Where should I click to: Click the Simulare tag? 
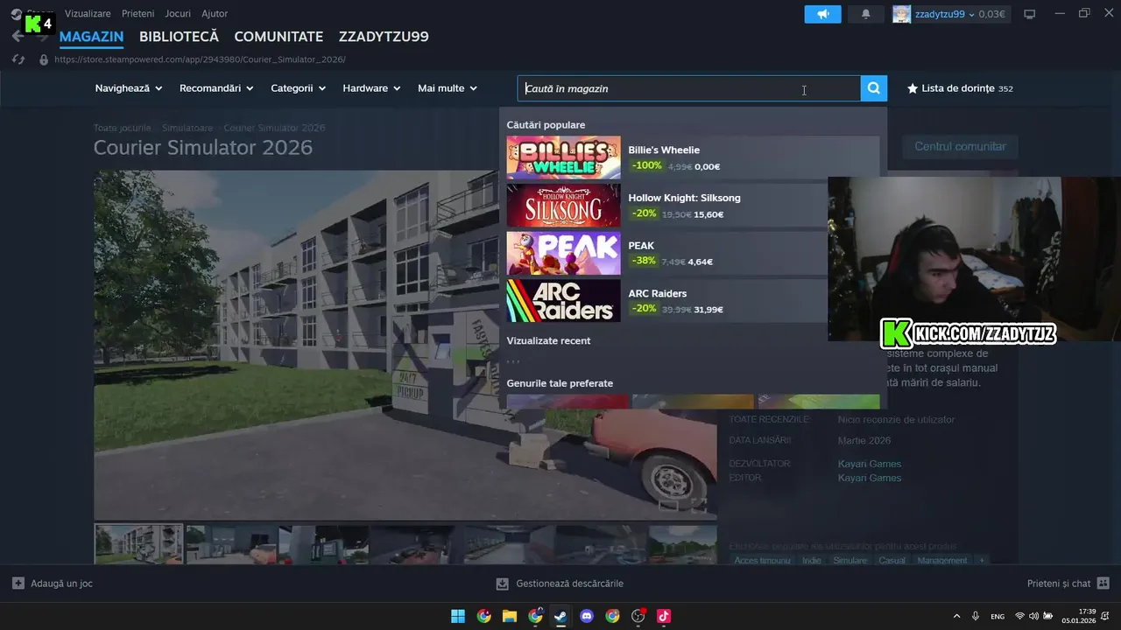click(850, 560)
